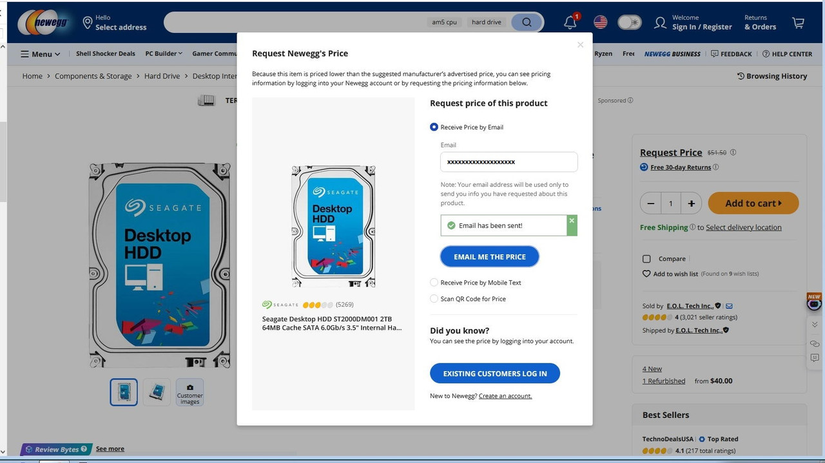825x463 pixels.
Task: Select the second product thumbnail
Action: pyautogui.click(x=157, y=392)
